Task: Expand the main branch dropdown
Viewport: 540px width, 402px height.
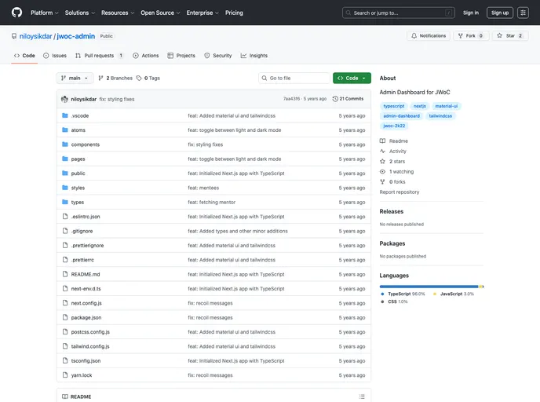Action: [75, 79]
